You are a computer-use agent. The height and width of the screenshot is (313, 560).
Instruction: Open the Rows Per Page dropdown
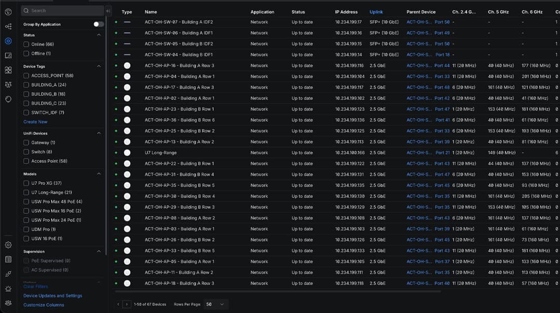pyautogui.click(x=215, y=304)
